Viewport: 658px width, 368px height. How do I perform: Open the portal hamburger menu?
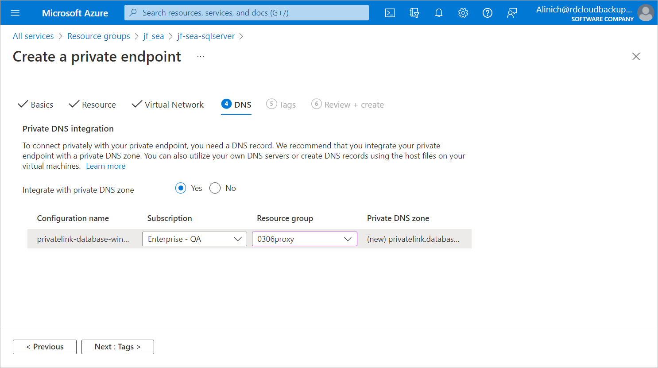(x=15, y=13)
